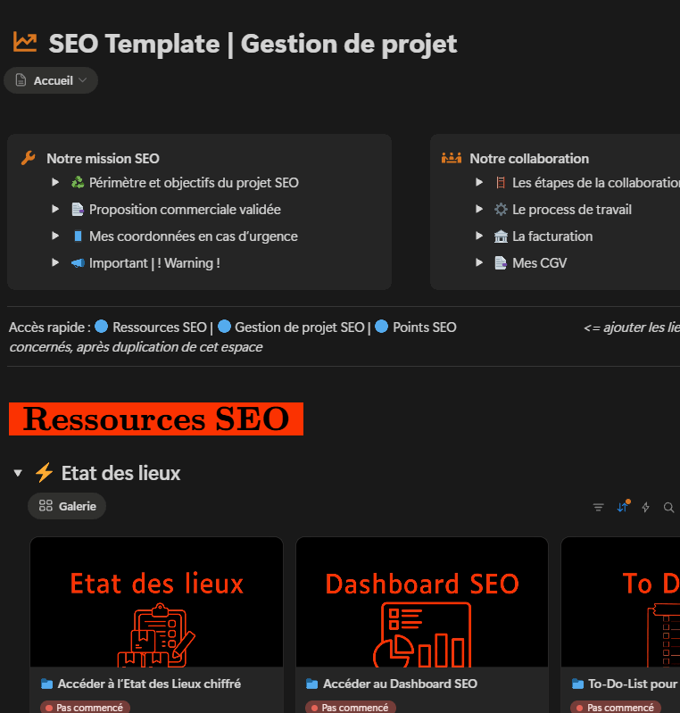Open the gallery sort arrows icon
Image resolution: width=680 pixels, height=713 pixels.
pos(623,507)
